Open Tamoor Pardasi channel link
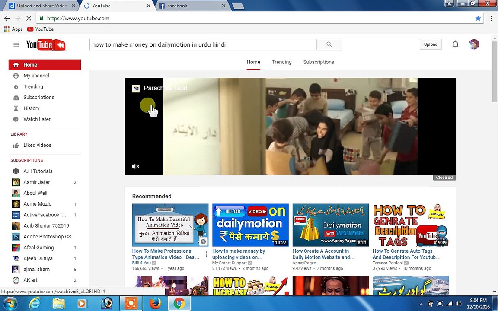This screenshot has width=498, height=311. click(x=387, y=263)
